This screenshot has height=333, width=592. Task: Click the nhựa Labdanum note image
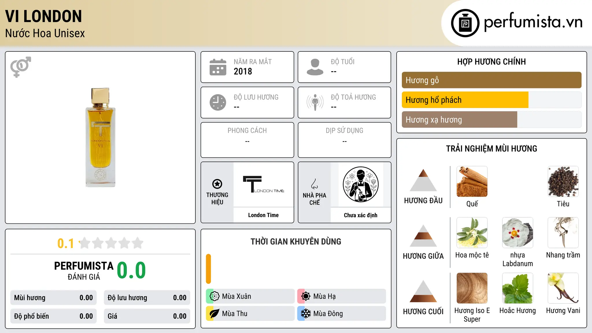click(x=518, y=233)
